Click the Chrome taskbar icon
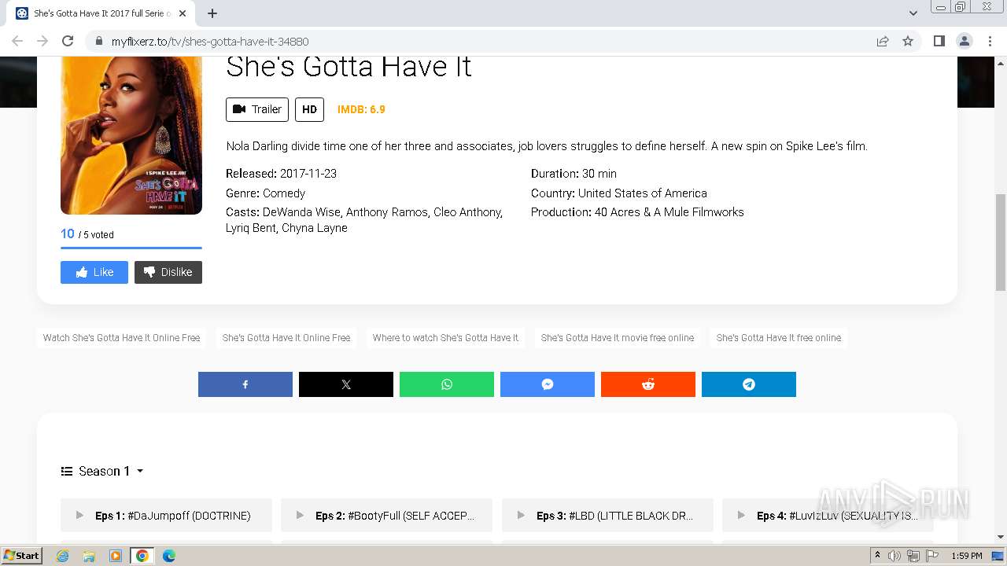Viewport: 1007px width, 566px height. pos(142,556)
